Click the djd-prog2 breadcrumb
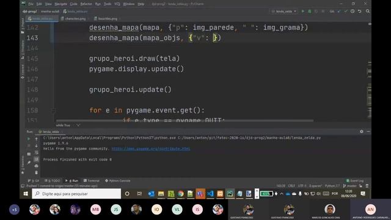 [x=30, y=12]
